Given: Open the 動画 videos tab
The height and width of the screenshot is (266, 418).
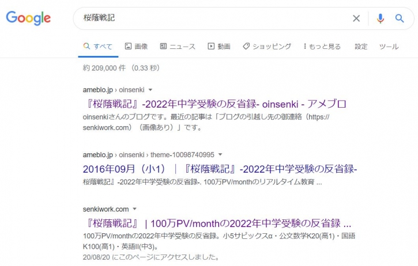Looking at the screenshot, I should pyautogui.click(x=219, y=47).
